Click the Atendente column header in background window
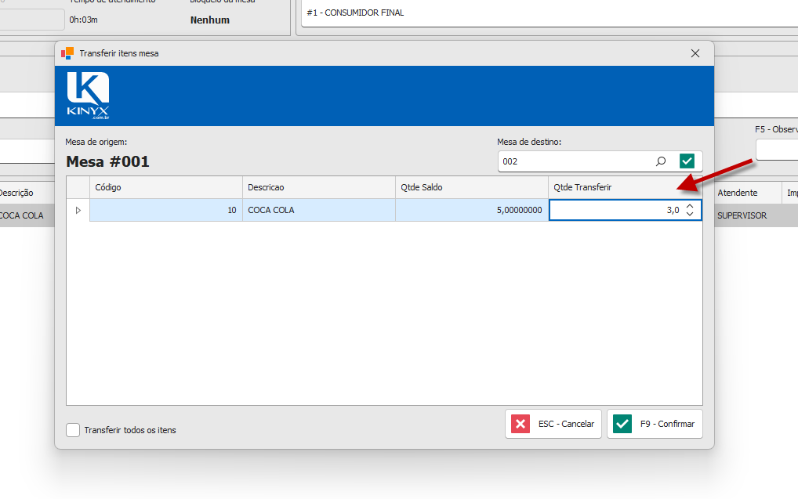The image size is (798, 499). tap(747, 193)
